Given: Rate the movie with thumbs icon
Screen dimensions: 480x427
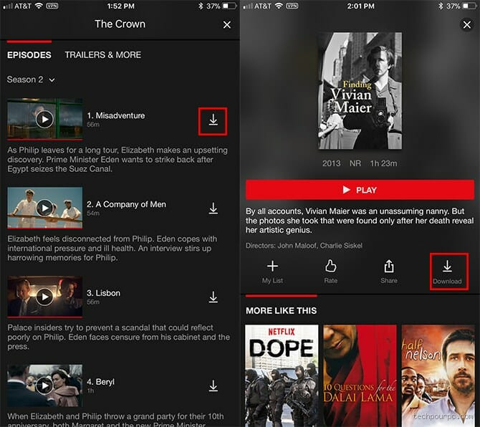Looking at the screenshot, I should point(330,272).
